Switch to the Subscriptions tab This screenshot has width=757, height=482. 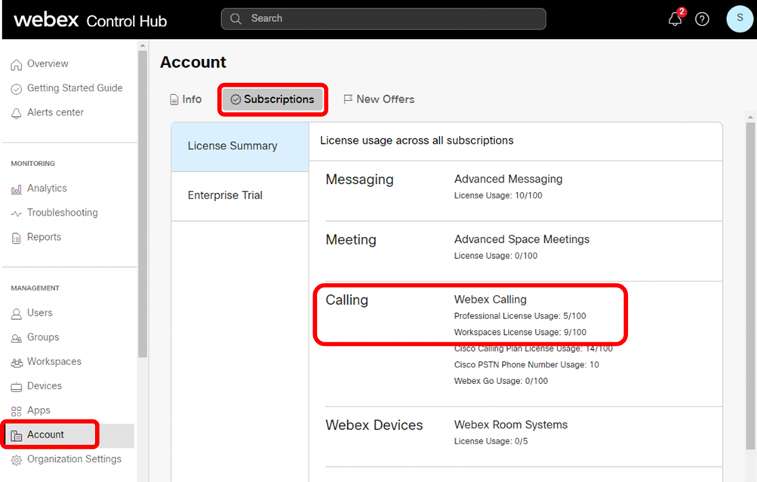click(272, 100)
